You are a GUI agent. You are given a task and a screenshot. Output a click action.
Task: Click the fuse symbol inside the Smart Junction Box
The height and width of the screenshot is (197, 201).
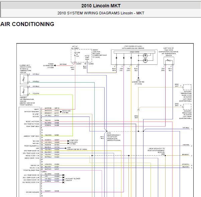[x=75, y=54]
